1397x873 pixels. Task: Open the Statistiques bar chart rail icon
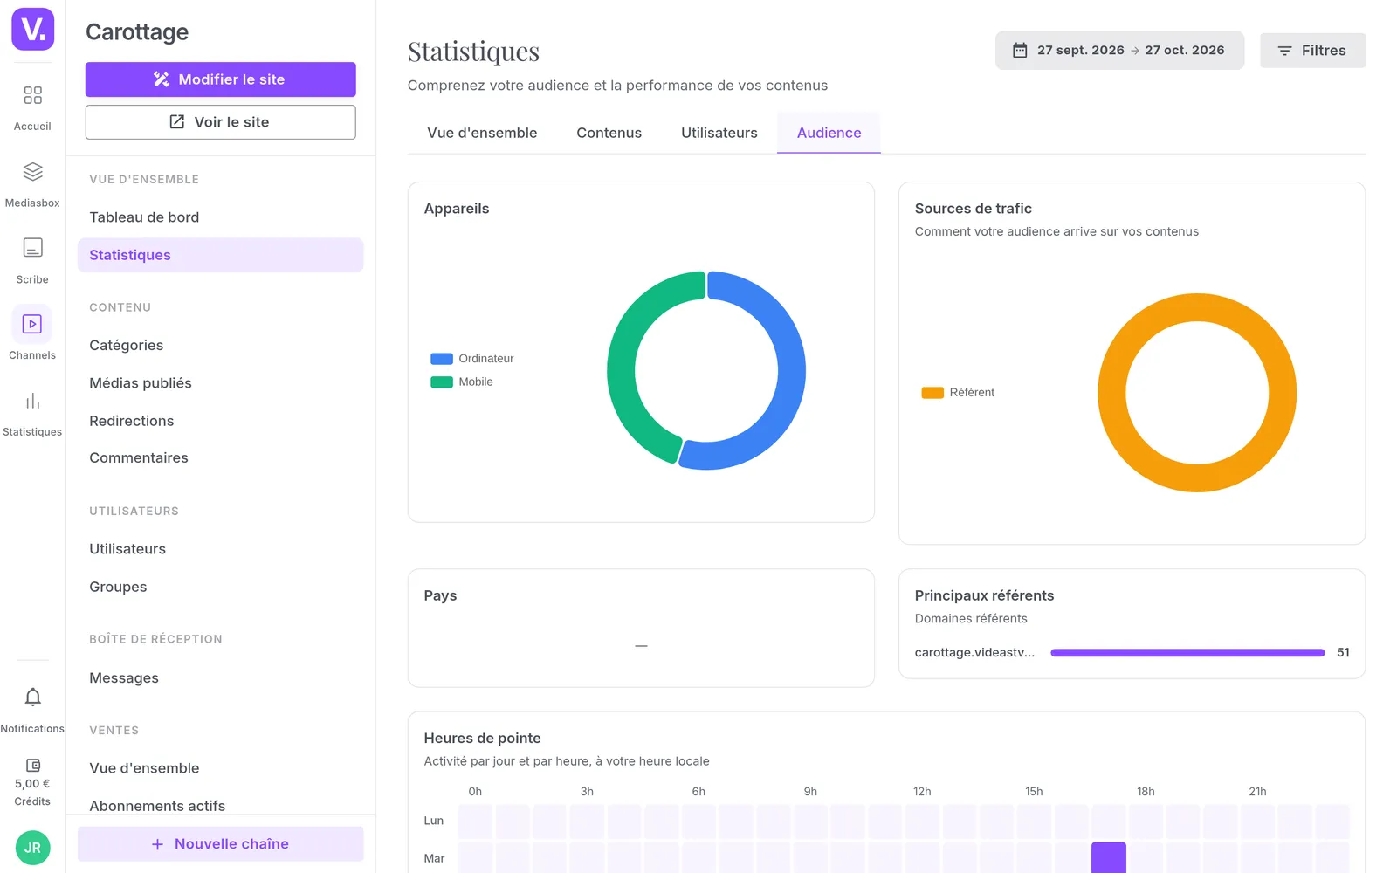click(32, 401)
